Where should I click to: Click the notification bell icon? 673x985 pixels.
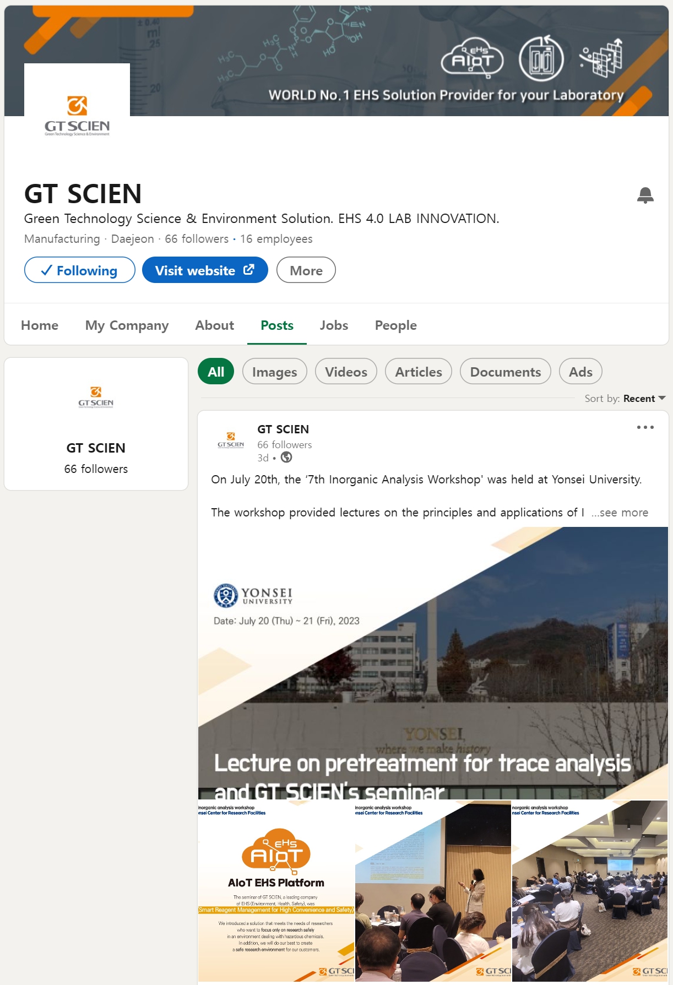pyautogui.click(x=645, y=195)
